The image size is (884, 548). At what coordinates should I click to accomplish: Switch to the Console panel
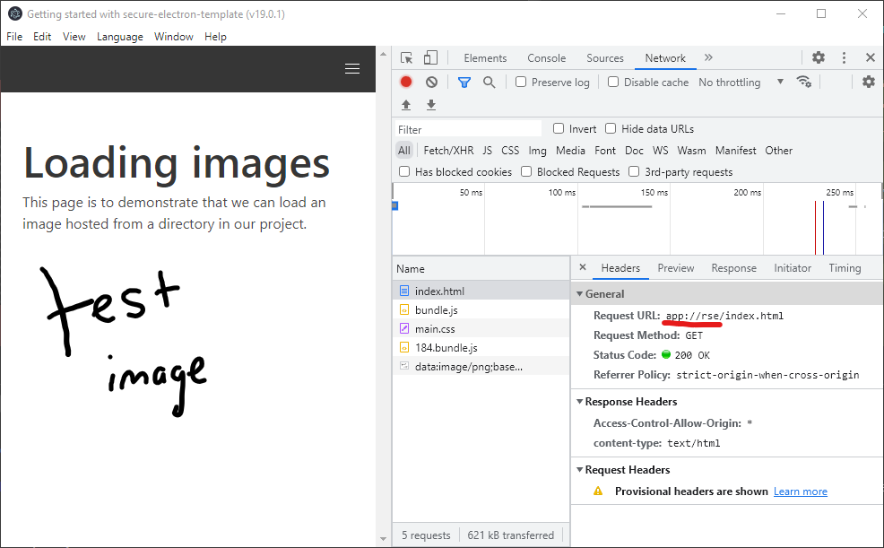546,57
